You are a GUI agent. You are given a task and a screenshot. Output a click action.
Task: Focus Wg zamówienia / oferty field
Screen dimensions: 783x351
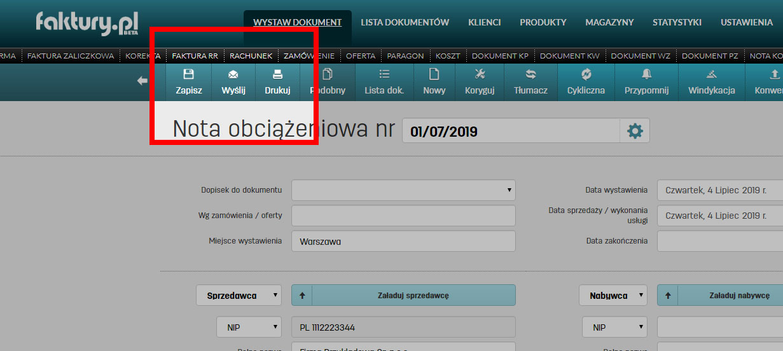403,216
